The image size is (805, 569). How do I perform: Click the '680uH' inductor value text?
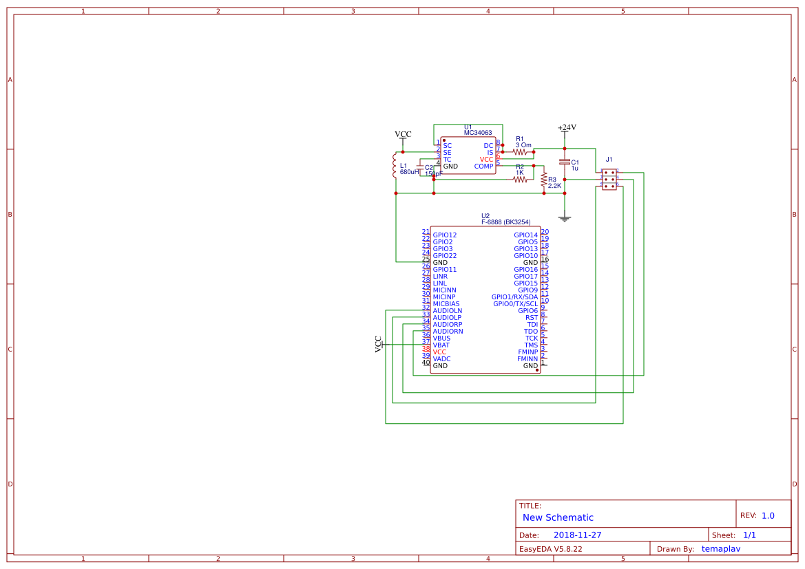tap(409, 173)
